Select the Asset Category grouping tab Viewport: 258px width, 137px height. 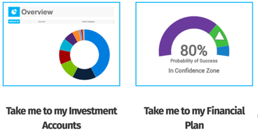(x=88, y=22)
